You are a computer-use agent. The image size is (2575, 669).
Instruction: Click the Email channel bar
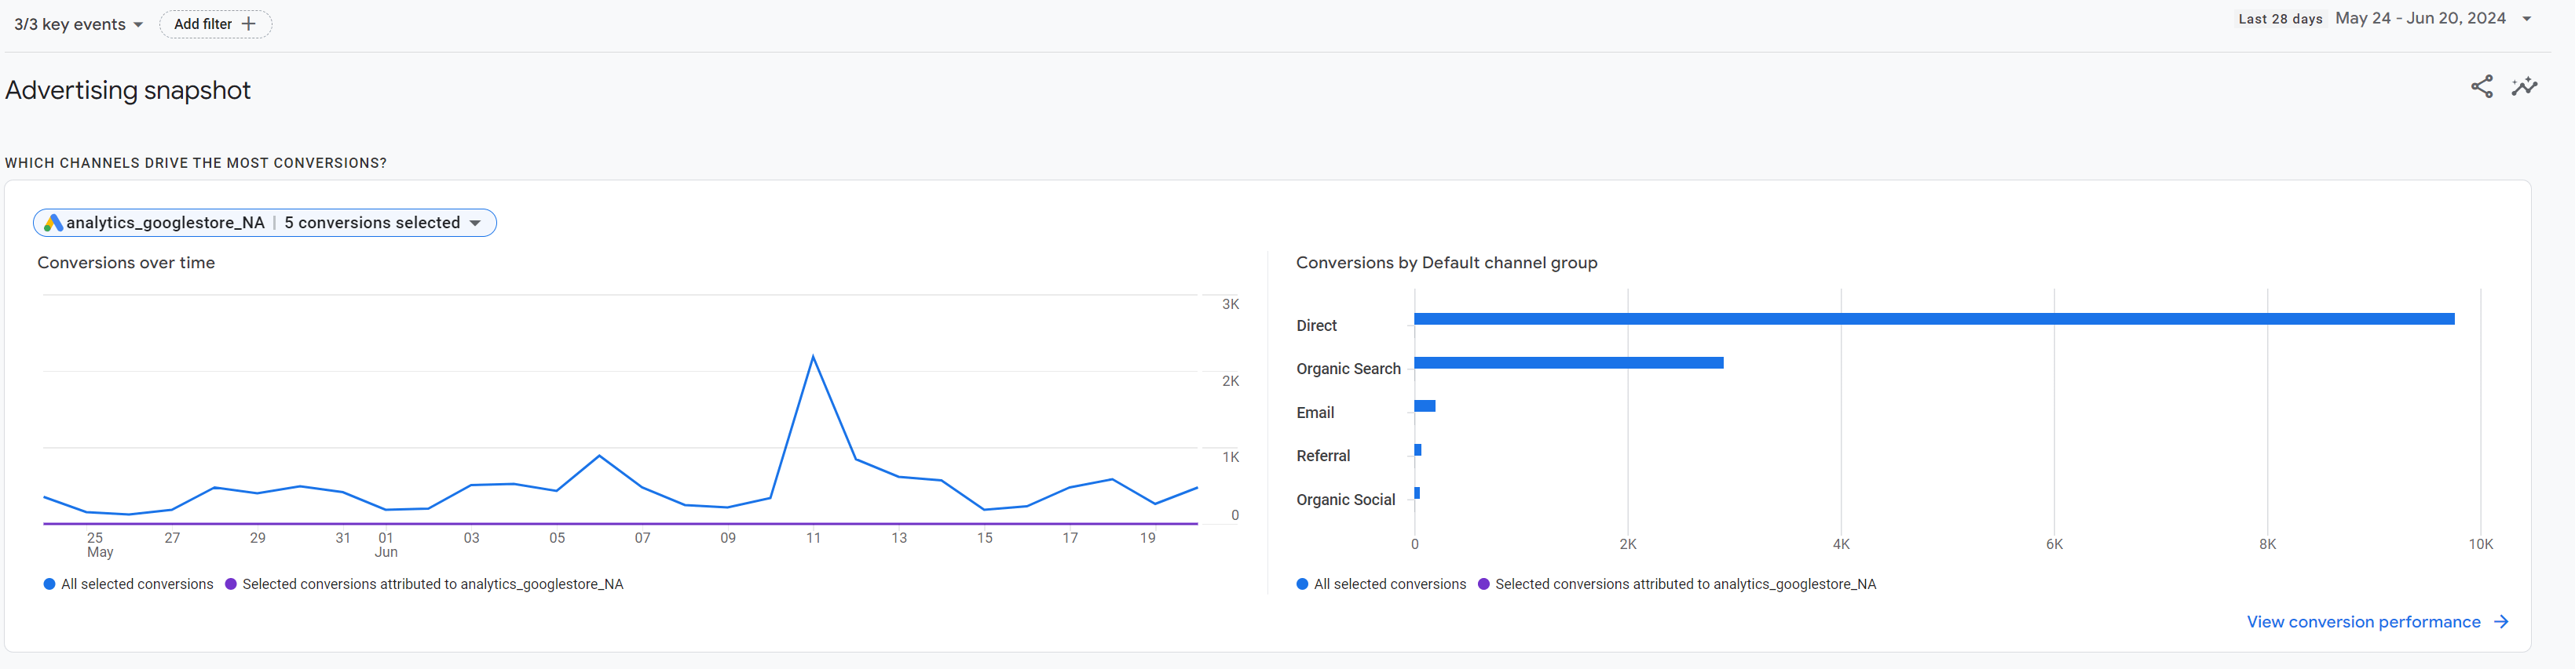1425,406
